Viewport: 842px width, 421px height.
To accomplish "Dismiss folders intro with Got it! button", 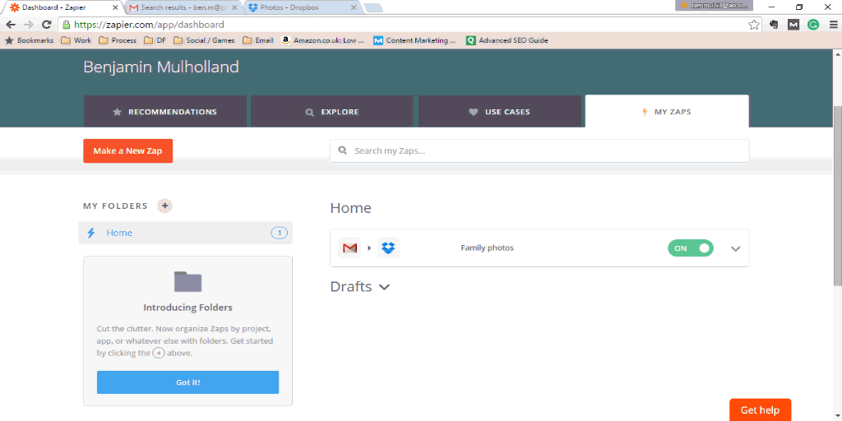I will [187, 382].
